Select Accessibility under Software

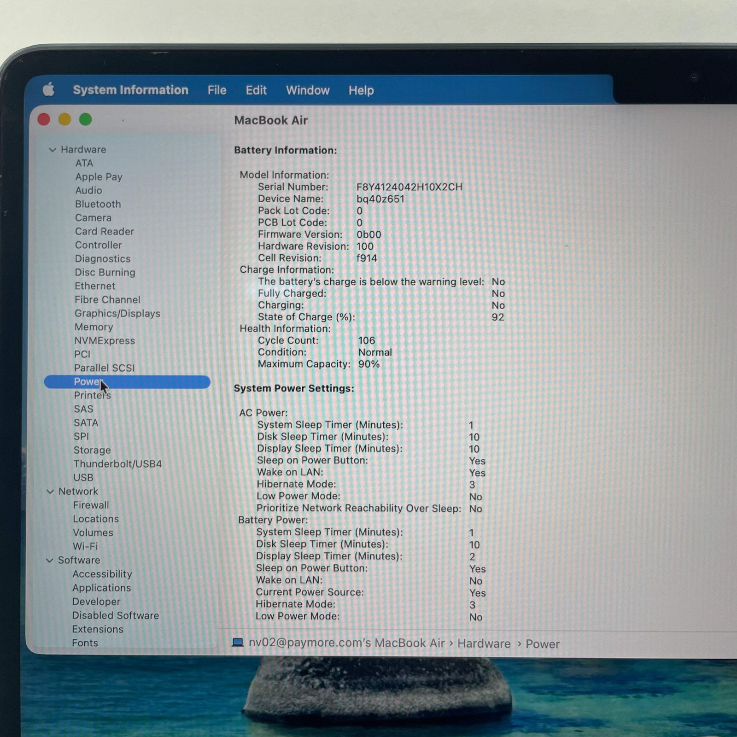102,574
